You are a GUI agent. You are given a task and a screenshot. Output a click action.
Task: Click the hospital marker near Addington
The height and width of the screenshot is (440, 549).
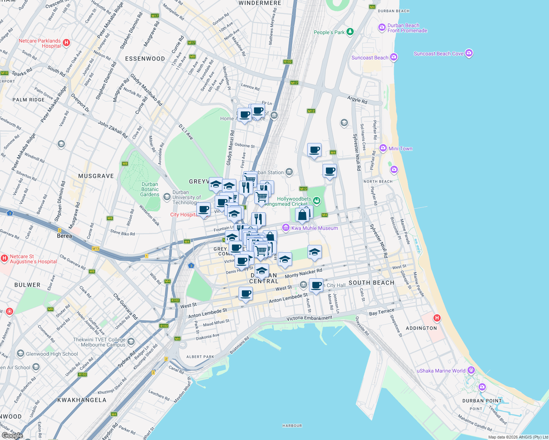coord(437,318)
